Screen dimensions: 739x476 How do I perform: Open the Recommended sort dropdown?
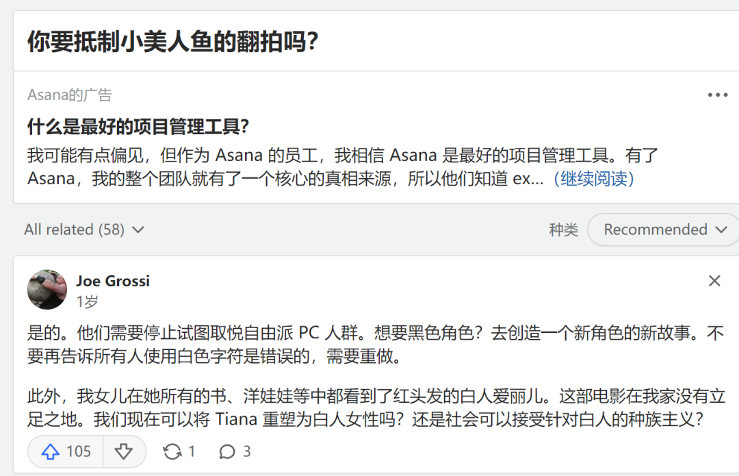656,229
